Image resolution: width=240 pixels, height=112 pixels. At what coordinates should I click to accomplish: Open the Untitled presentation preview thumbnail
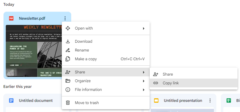pyautogui.click(x=182, y=110)
